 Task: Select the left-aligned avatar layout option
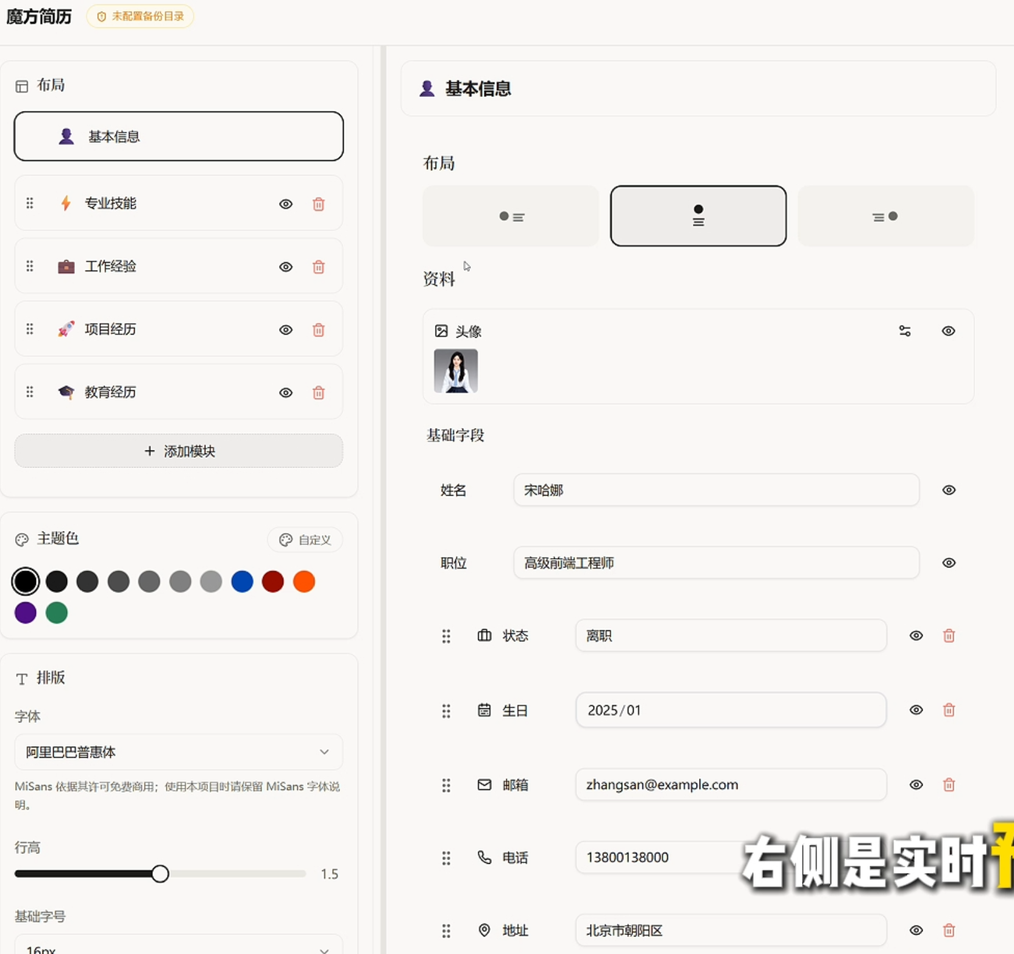[511, 216]
